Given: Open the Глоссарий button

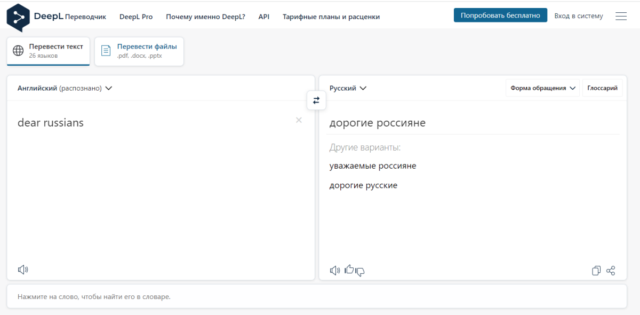Looking at the screenshot, I should tap(602, 88).
